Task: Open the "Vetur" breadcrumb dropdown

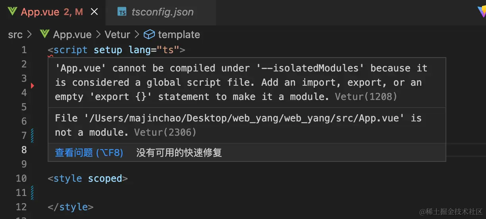Action: tap(117, 35)
